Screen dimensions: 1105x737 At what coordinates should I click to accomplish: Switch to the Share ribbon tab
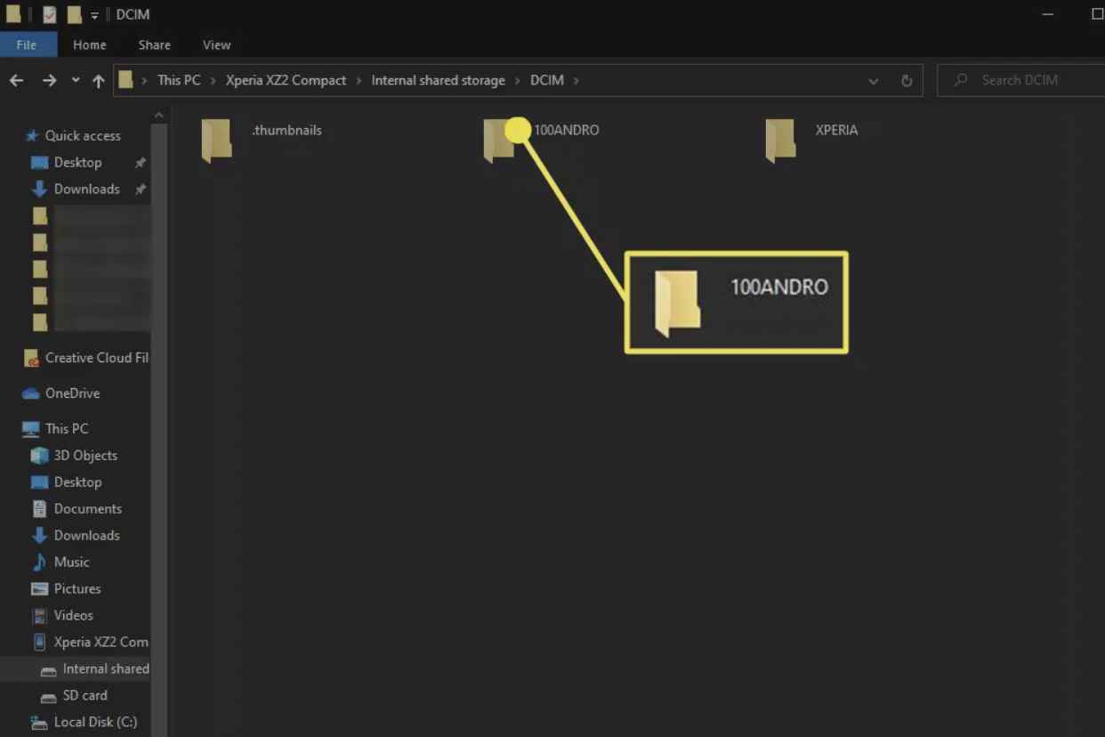pyautogui.click(x=154, y=45)
